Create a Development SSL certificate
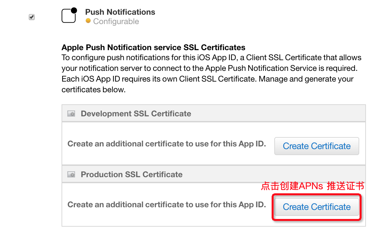Image resolution: width=384 pixels, height=234 pixels. pyautogui.click(x=317, y=146)
